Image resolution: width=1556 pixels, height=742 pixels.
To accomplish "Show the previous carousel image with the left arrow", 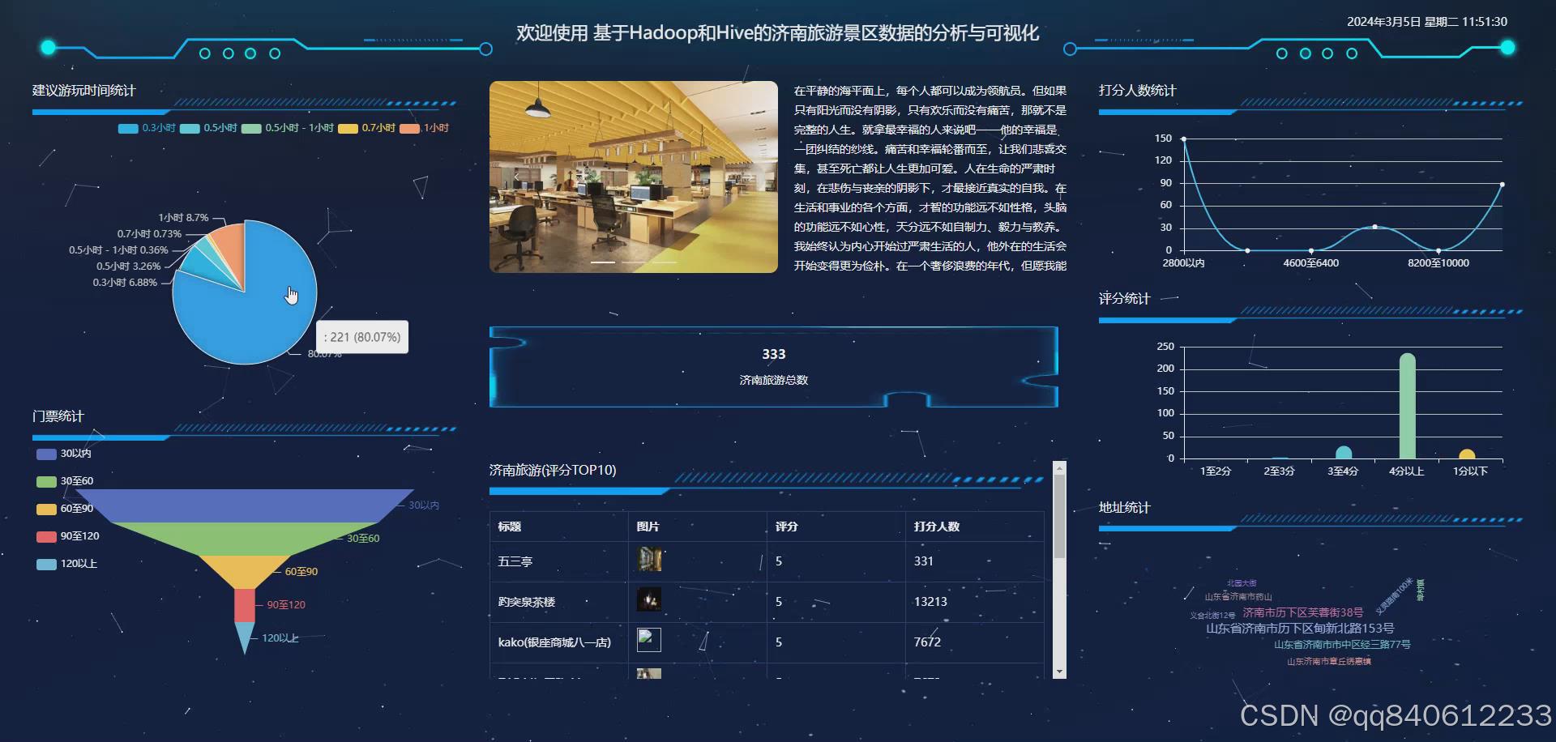I will point(516,177).
